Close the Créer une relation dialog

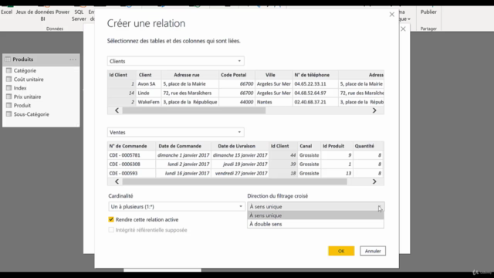391,15
